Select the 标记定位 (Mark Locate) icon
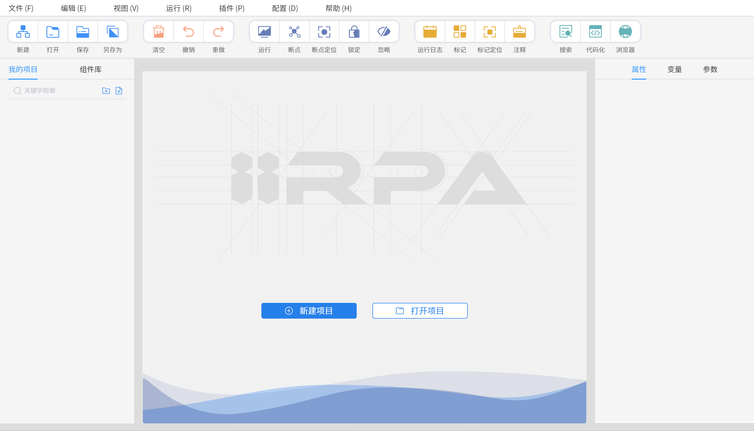754x431 pixels. [x=490, y=32]
